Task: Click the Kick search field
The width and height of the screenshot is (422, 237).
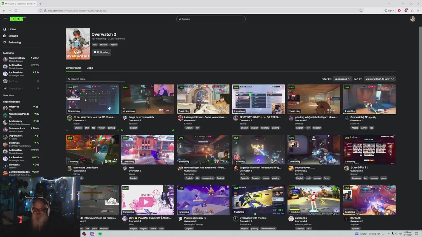Action: coord(211,19)
